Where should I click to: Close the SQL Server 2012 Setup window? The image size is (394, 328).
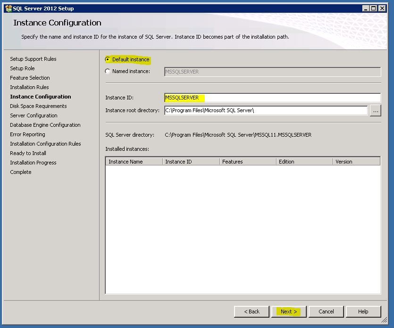(382, 8)
